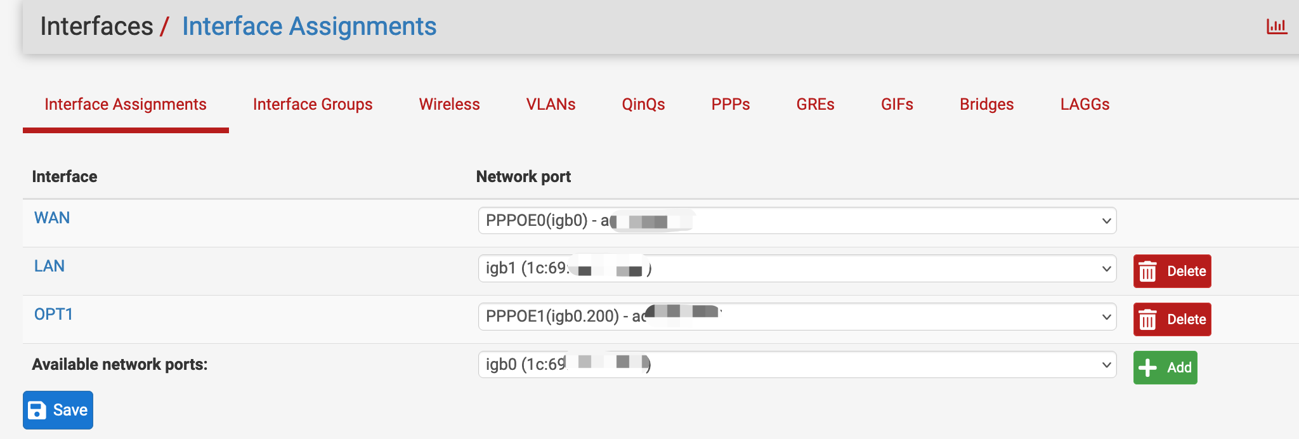
Task: Click the floppy disk Save icon
Action: tap(37, 410)
